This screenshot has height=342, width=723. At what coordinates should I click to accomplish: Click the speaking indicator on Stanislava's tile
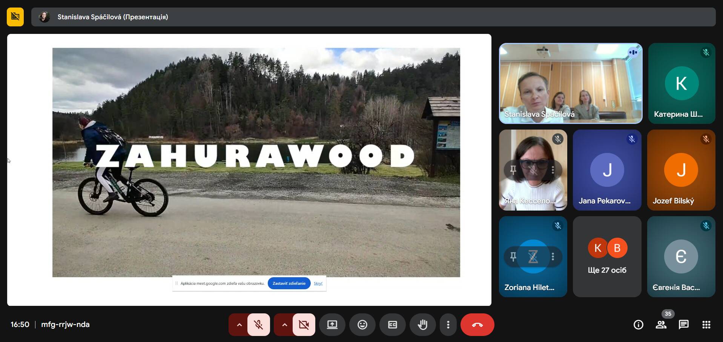[633, 52]
